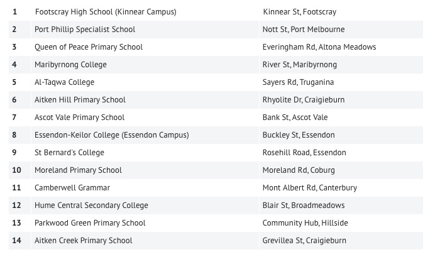Select Mont Albert Rd, Canterbury address
This screenshot has height=257, width=423.
310,188
